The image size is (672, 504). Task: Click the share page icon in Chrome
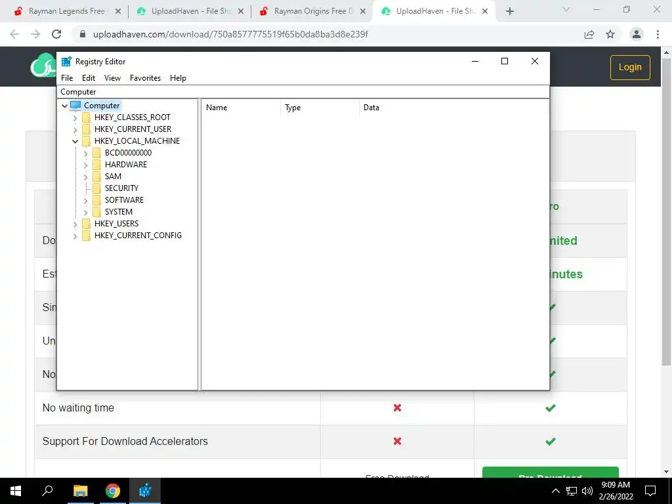[589, 34]
